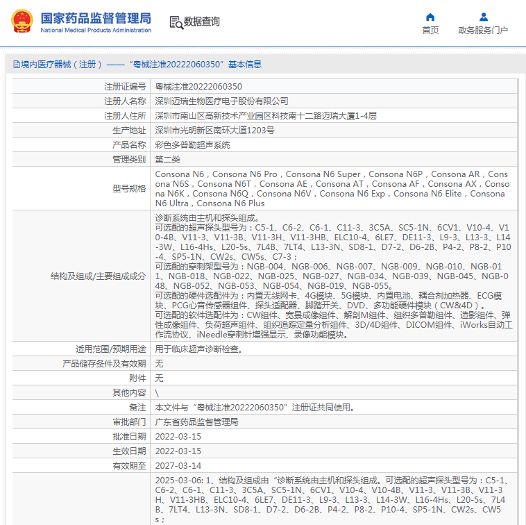Click the 第二类 management category value

pyautogui.click(x=167, y=160)
